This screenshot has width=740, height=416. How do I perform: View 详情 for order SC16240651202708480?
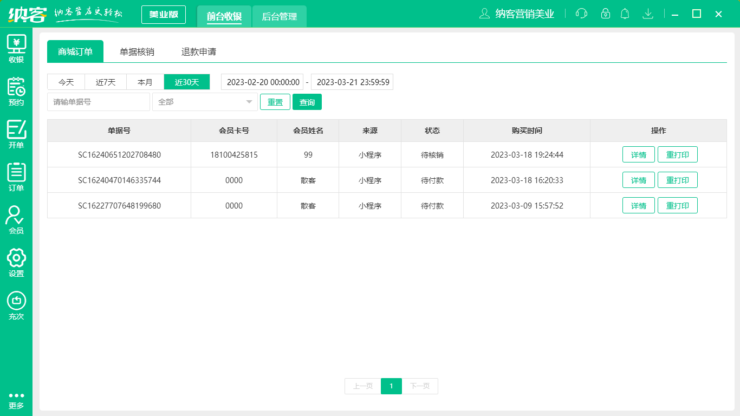(x=639, y=154)
